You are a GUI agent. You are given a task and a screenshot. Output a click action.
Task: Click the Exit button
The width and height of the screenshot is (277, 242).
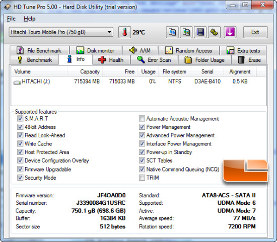[255, 32]
